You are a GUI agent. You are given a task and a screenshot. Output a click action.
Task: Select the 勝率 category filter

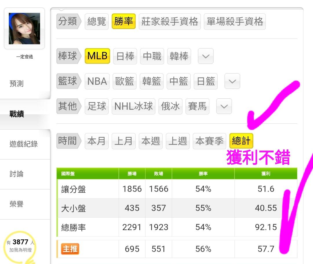(x=123, y=21)
